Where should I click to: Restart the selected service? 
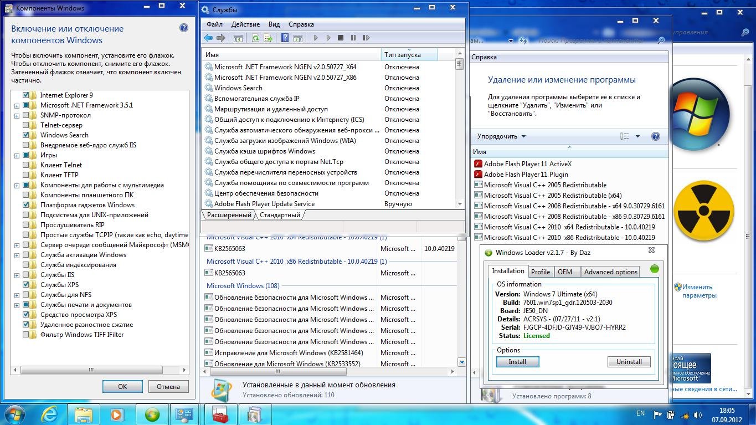(x=366, y=38)
